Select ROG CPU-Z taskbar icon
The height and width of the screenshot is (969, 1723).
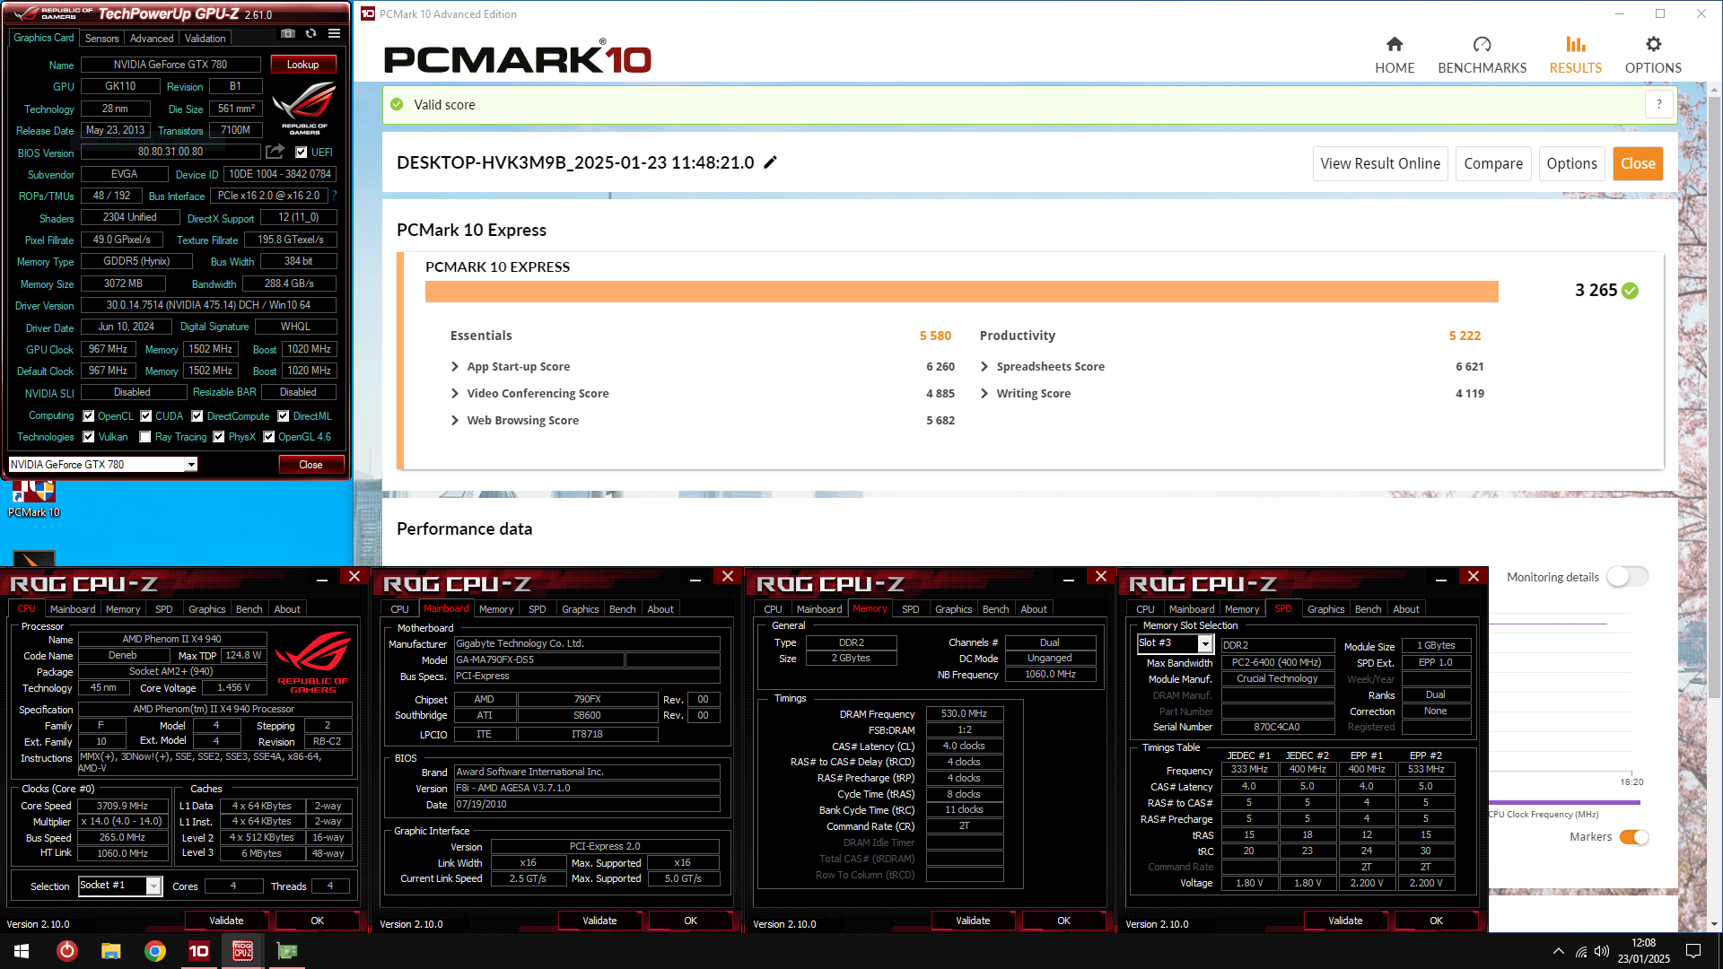(x=242, y=951)
